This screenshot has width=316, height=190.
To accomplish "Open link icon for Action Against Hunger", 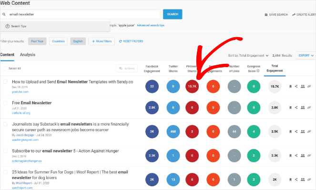I will (x=309, y=155).
